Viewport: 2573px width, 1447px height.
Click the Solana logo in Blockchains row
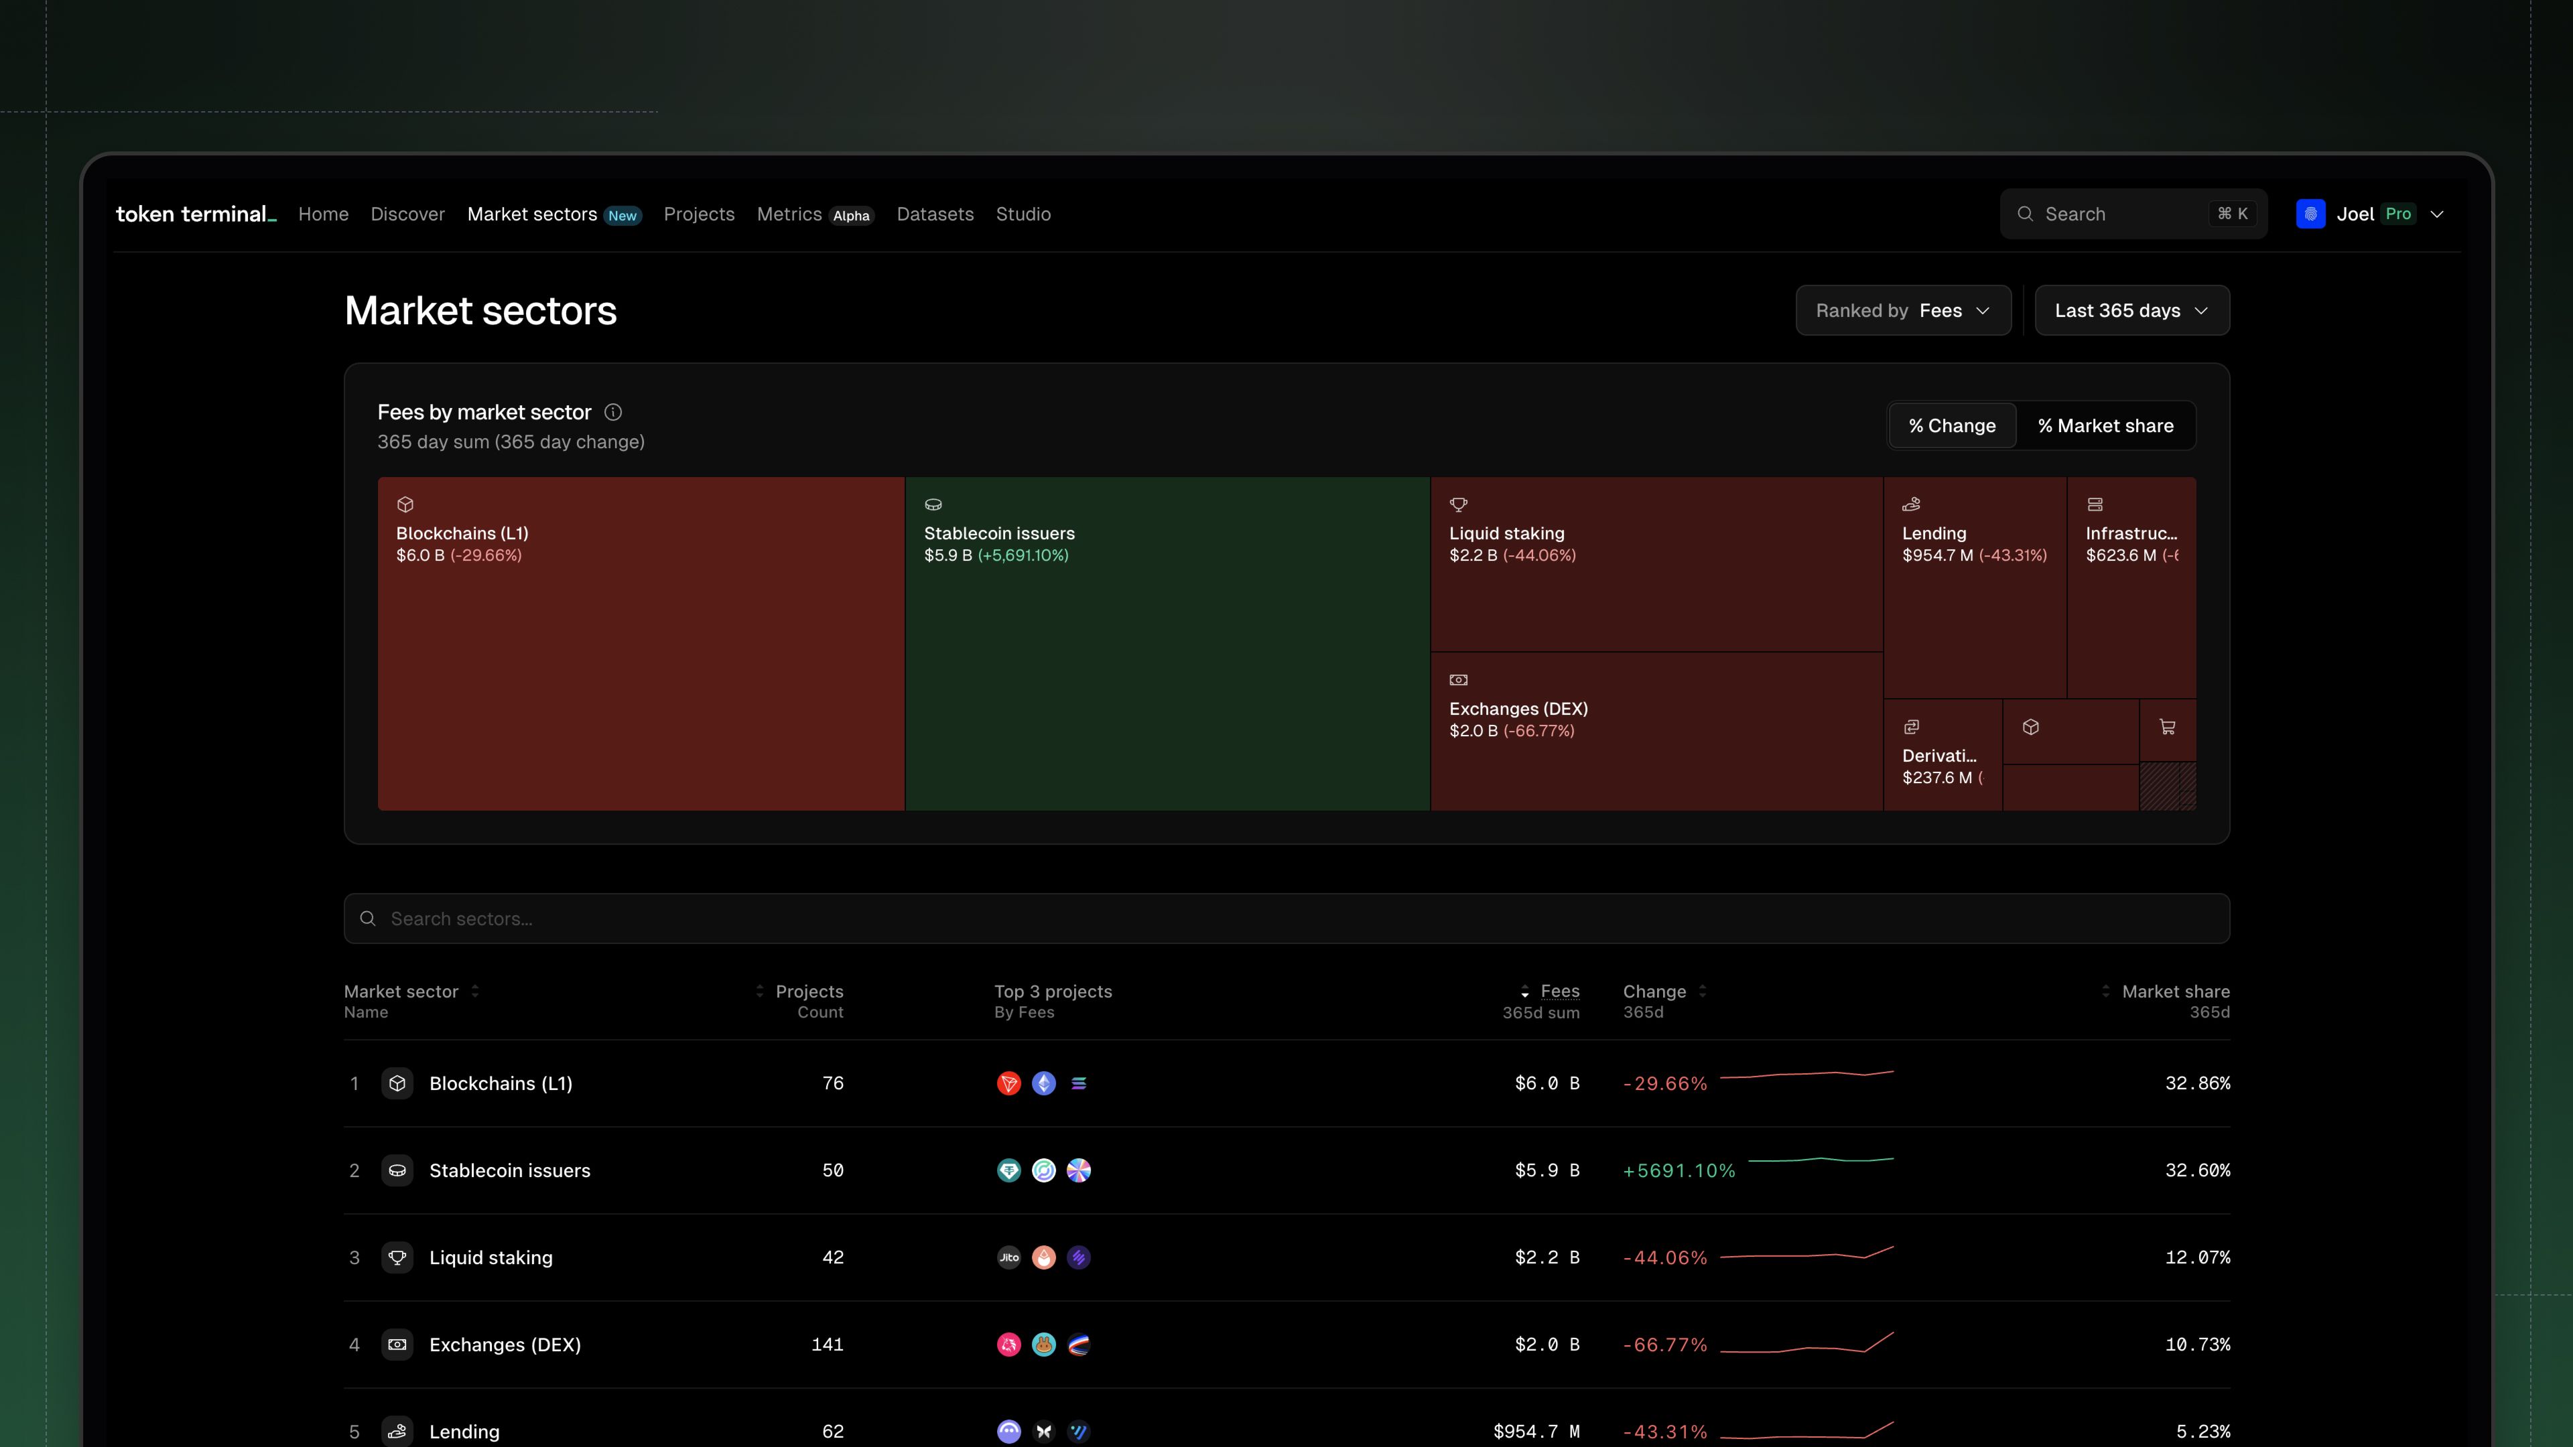tap(1079, 1083)
